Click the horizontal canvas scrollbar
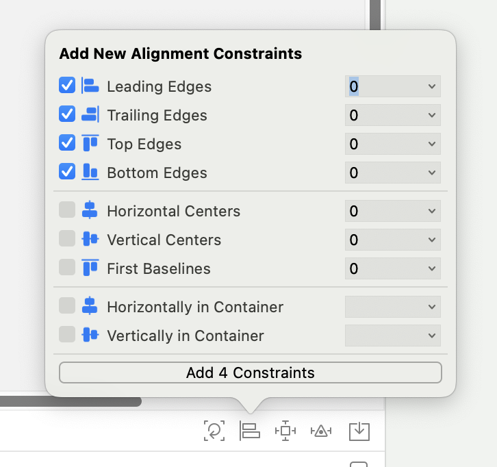The width and height of the screenshot is (497, 467). pyautogui.click(x=71, y=402)
